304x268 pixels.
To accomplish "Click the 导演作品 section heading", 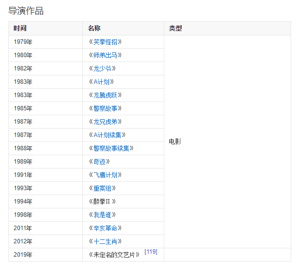I will (x=26, y=10).
